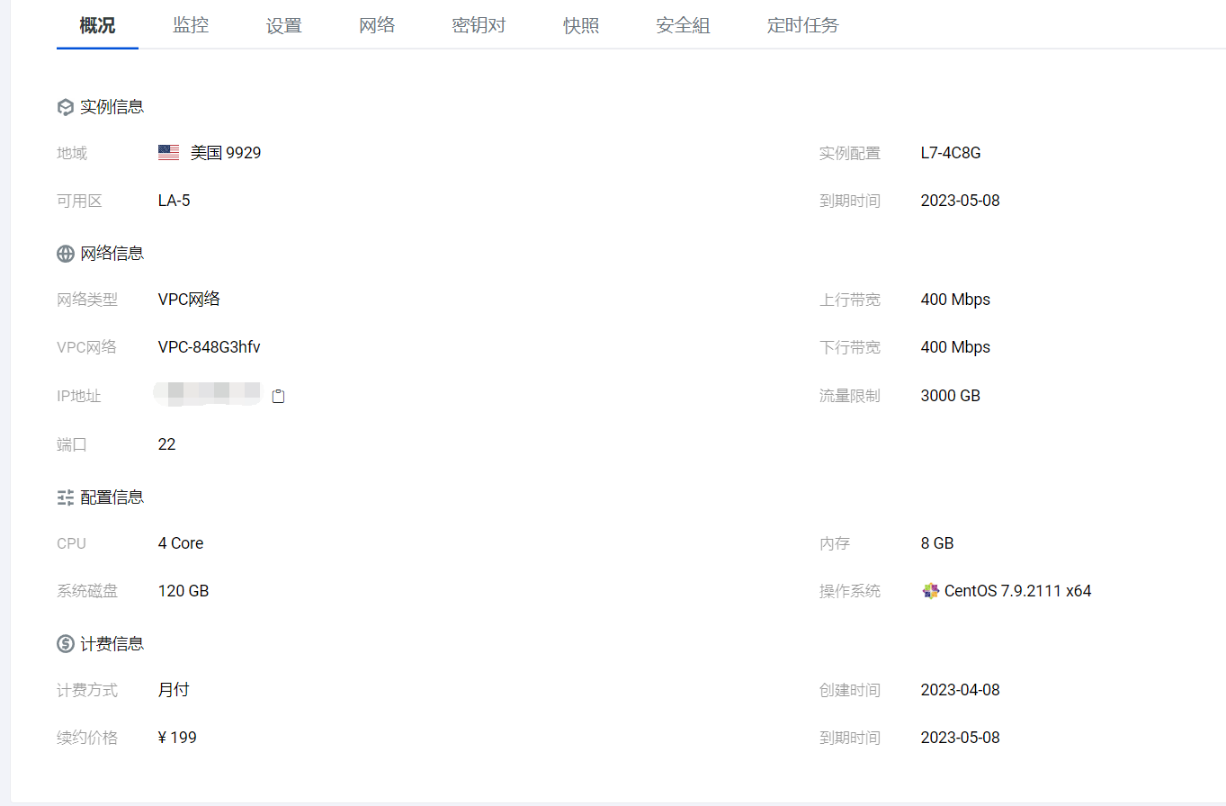Click the 到期时间 date under 计费信息
Screen dimensions: 1226x806
(960, 738)
